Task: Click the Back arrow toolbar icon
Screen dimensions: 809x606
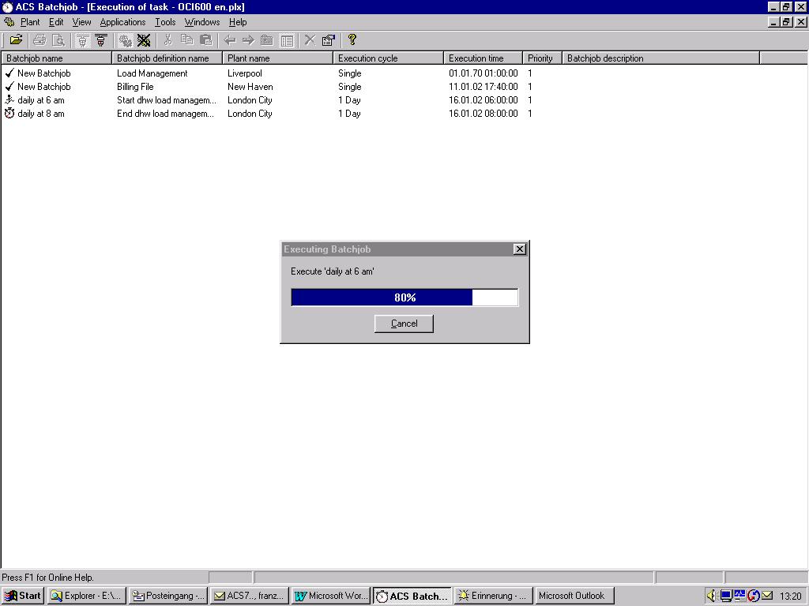Action: pyautogui.click(x=230, y=39)
